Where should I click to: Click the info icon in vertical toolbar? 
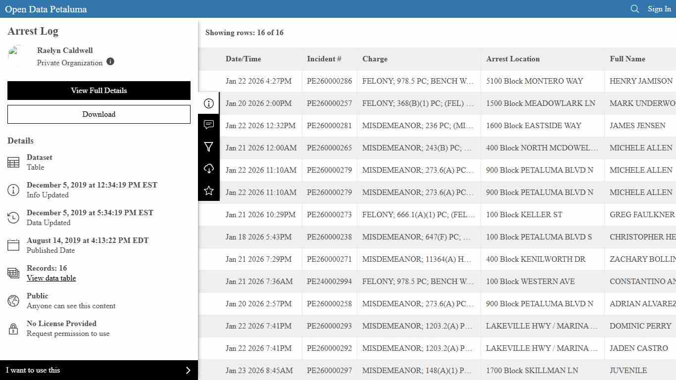pos(209,103)
